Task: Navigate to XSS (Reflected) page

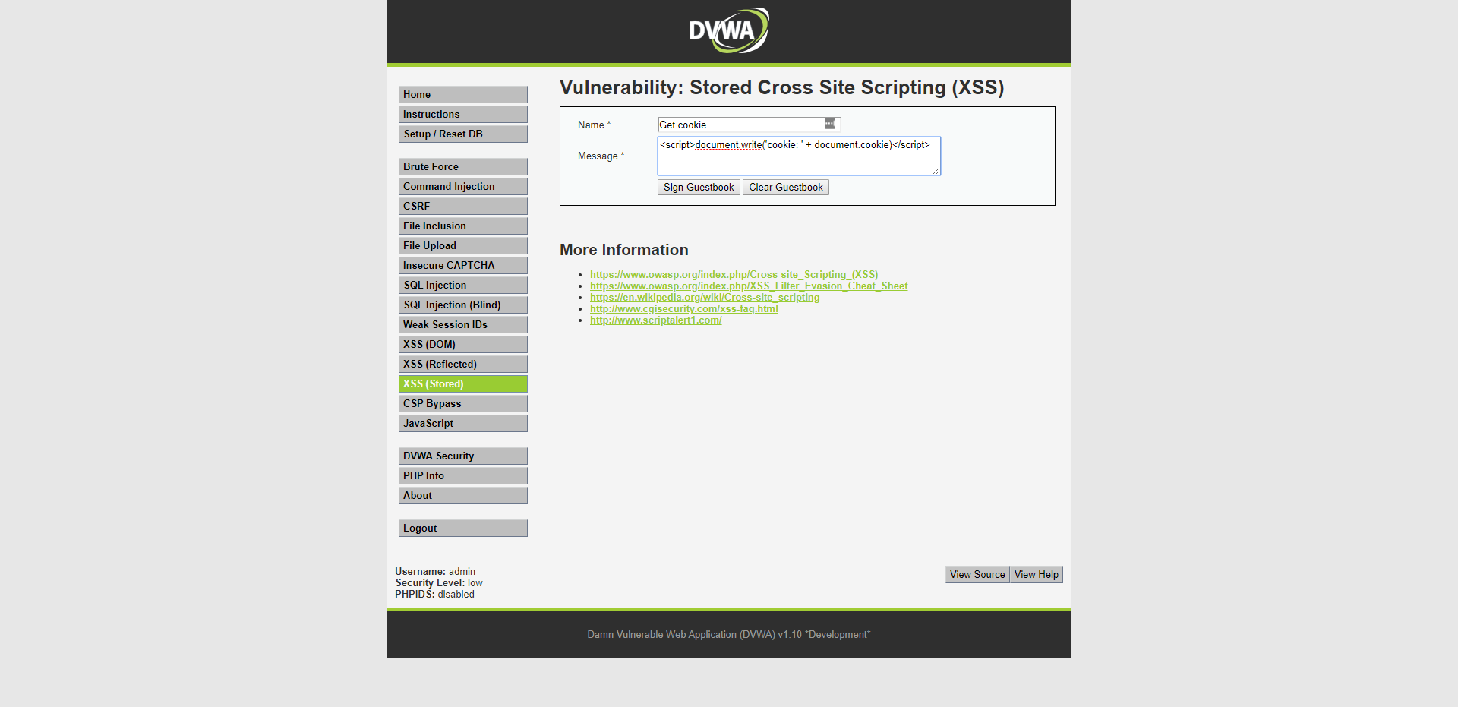Action: (462, 364)
